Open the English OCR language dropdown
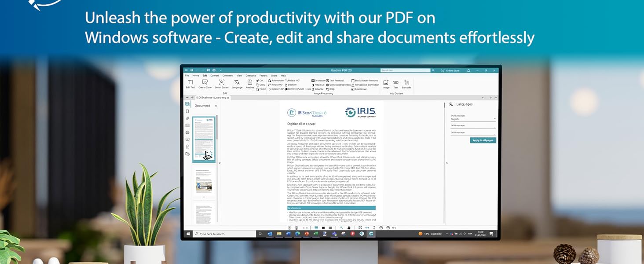 [x=473, y=119]
